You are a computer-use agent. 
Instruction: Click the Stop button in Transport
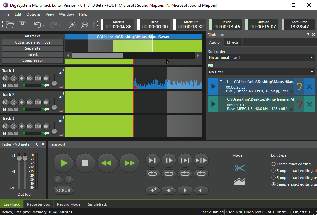(x=85, y=163)
